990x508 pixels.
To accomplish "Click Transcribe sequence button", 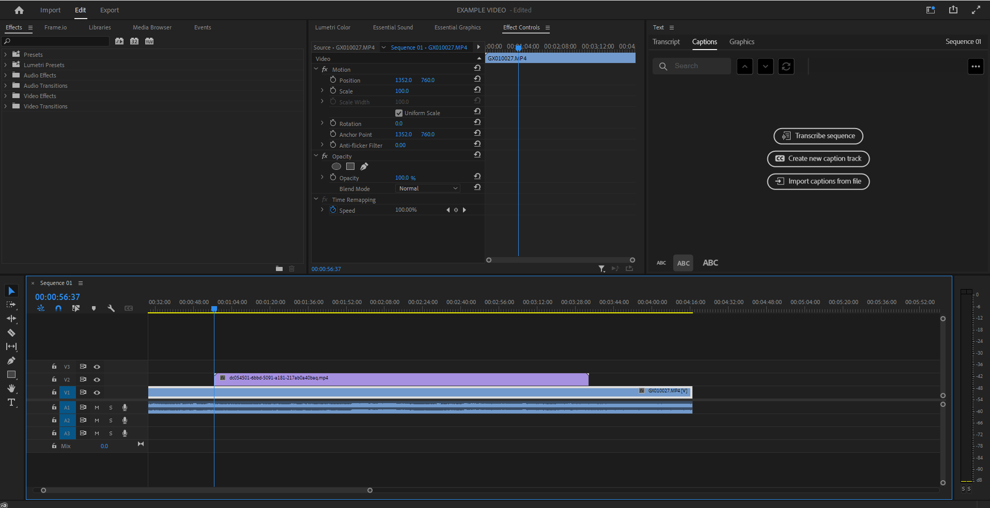I will (818, 136).
